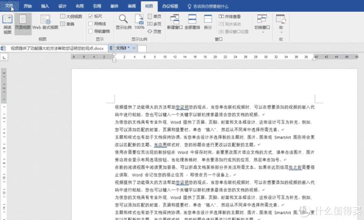Switch to the 视频提供了功能强大…docx document tab
Screen dimensions: 364x220
pos(54,48)
